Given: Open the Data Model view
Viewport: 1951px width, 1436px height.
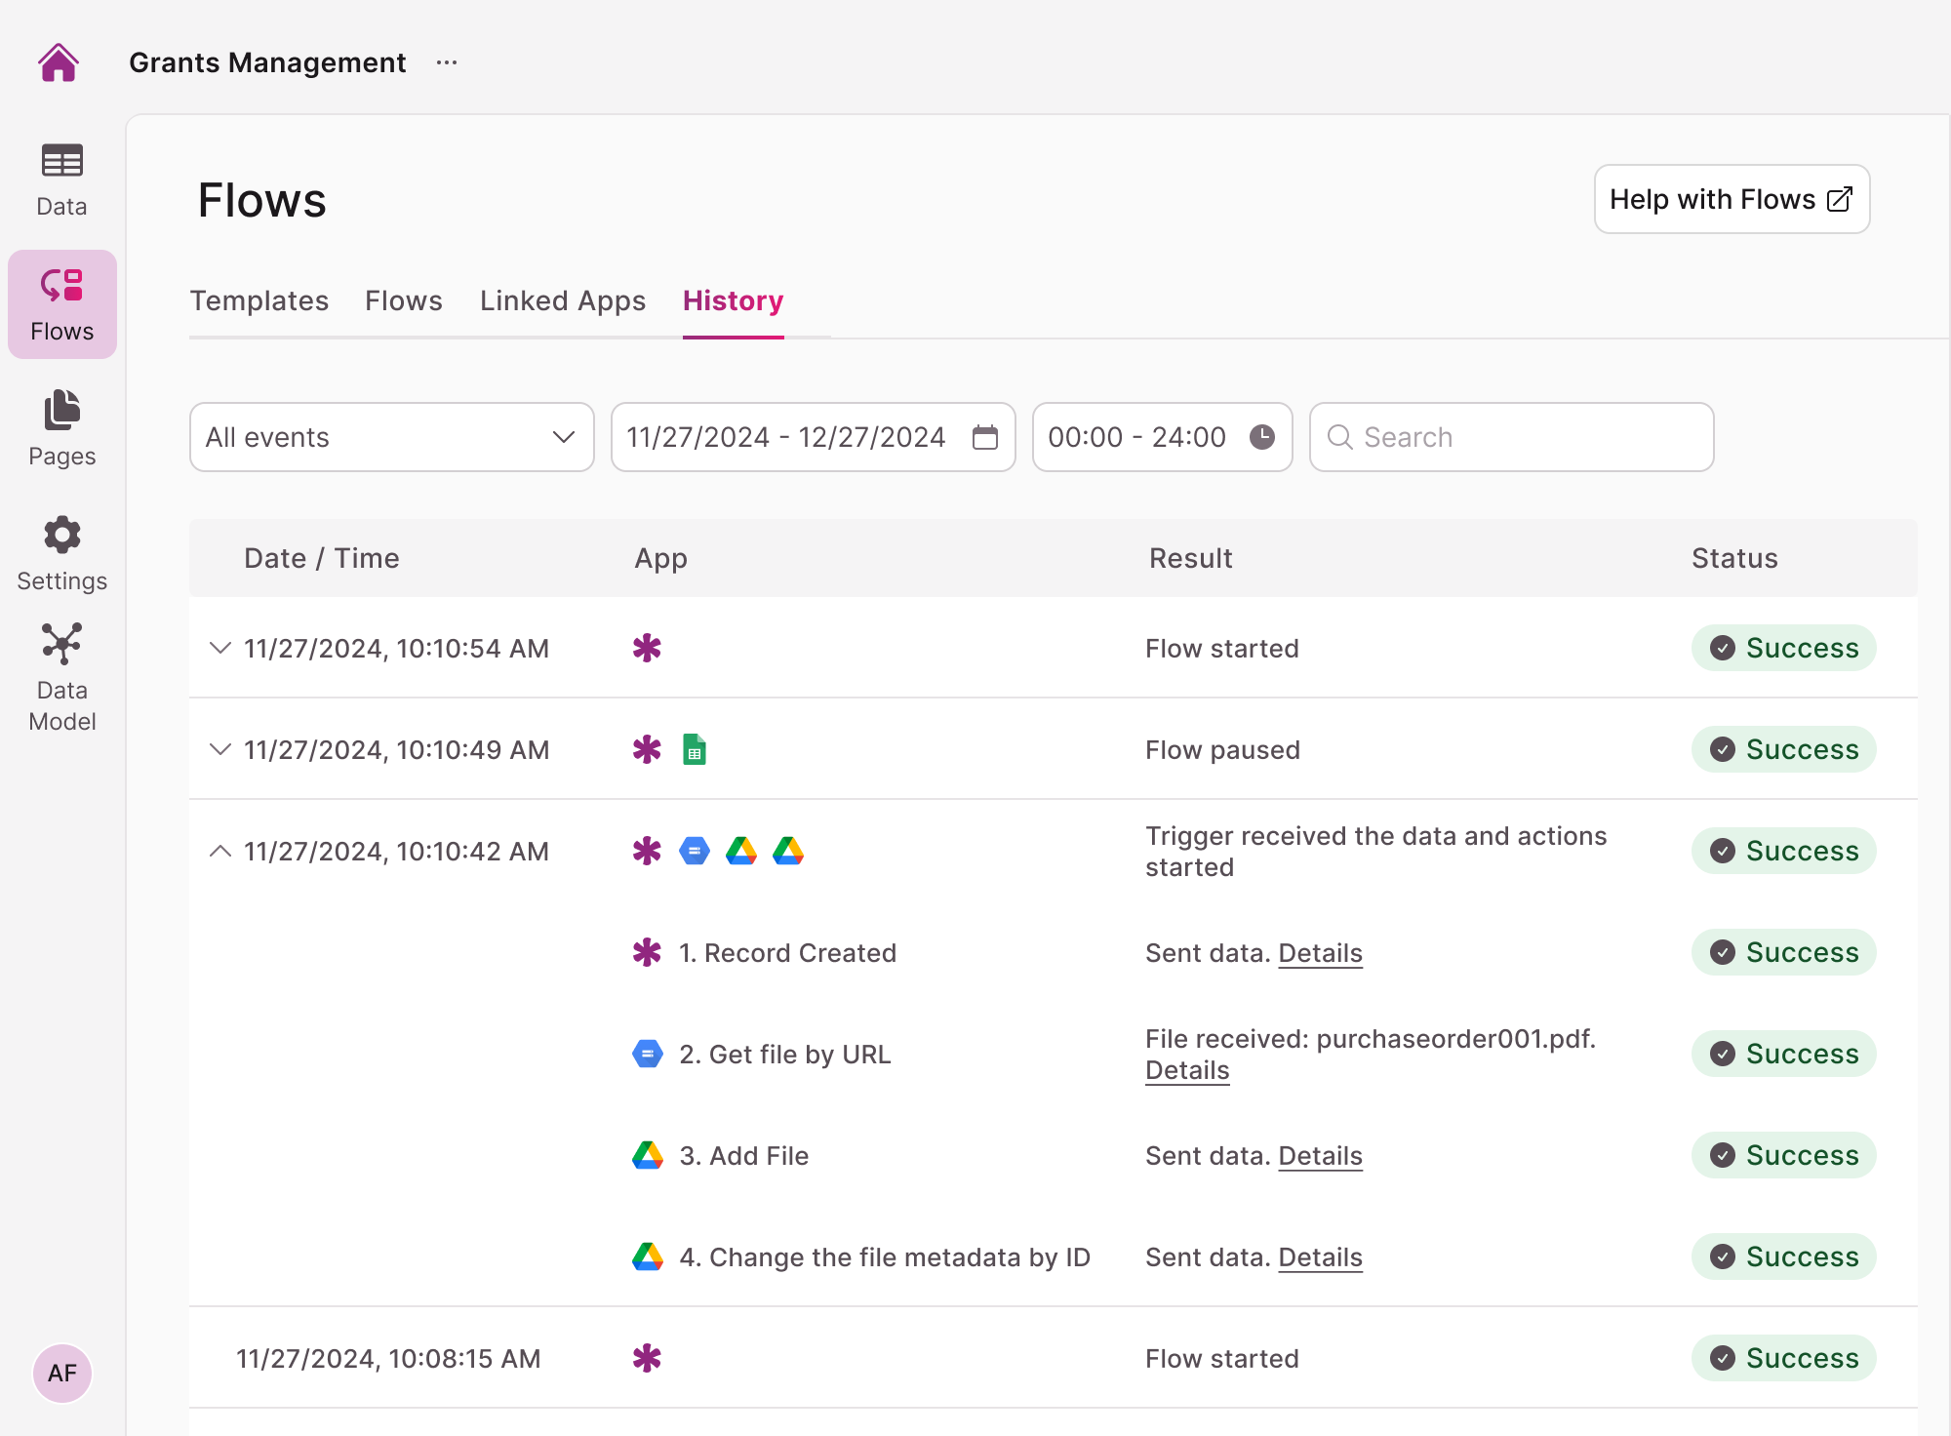Looking at the screenshot, I should click(x=61, y=677).
